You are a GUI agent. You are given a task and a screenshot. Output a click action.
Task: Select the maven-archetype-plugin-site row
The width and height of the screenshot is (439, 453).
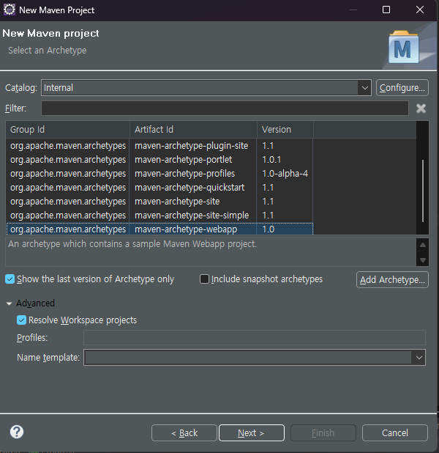[x=160, y=146]
